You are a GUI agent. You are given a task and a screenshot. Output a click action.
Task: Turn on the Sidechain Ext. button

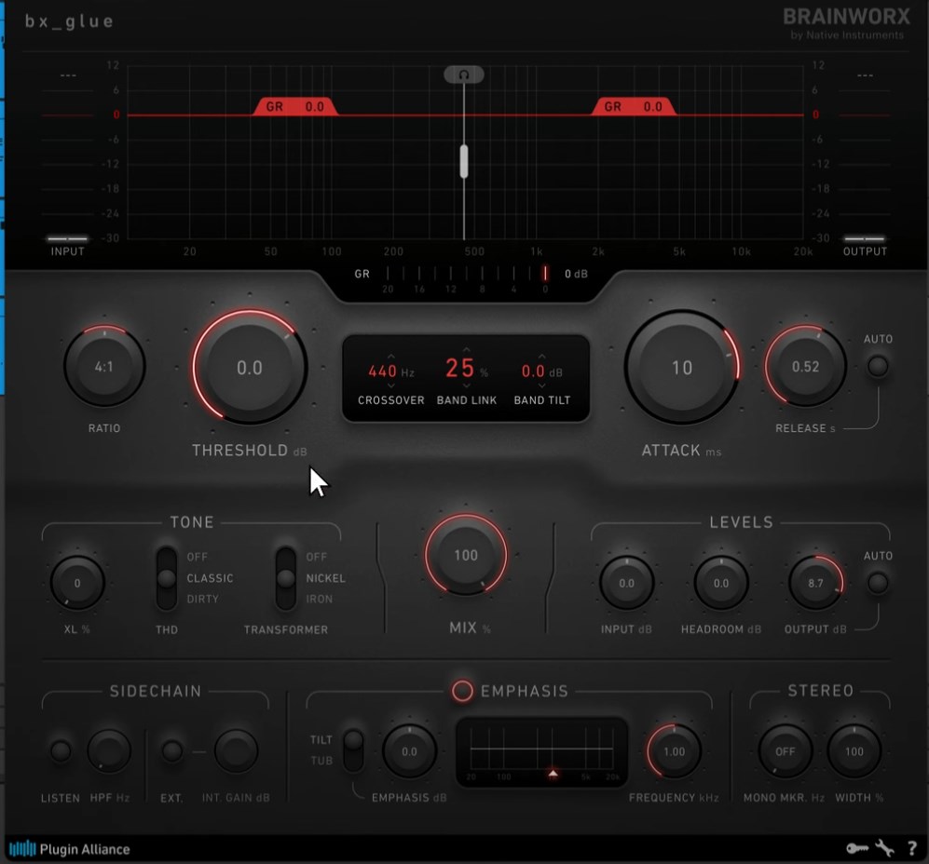171,751
